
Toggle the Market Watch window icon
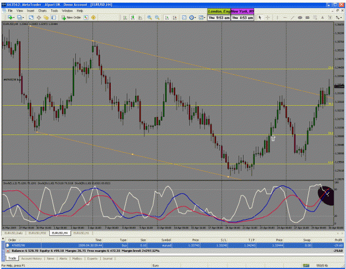click(x=31, y=17)
